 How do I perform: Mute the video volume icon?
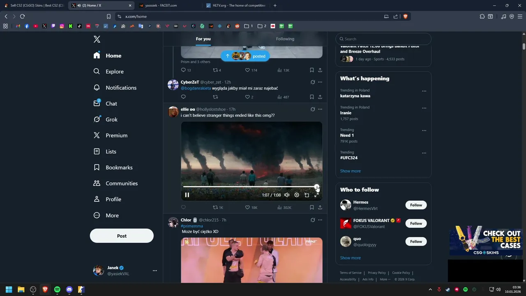click(287, 195)
